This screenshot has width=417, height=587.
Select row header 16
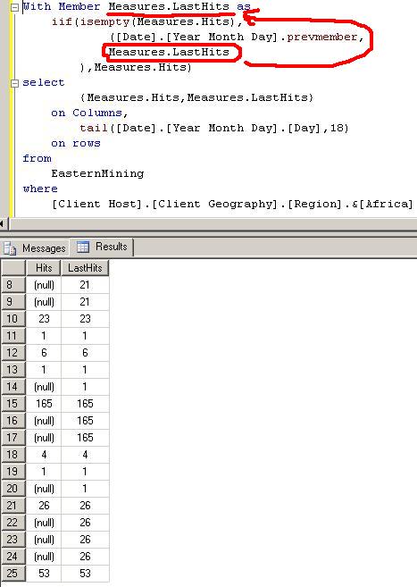tap(13, 421)
